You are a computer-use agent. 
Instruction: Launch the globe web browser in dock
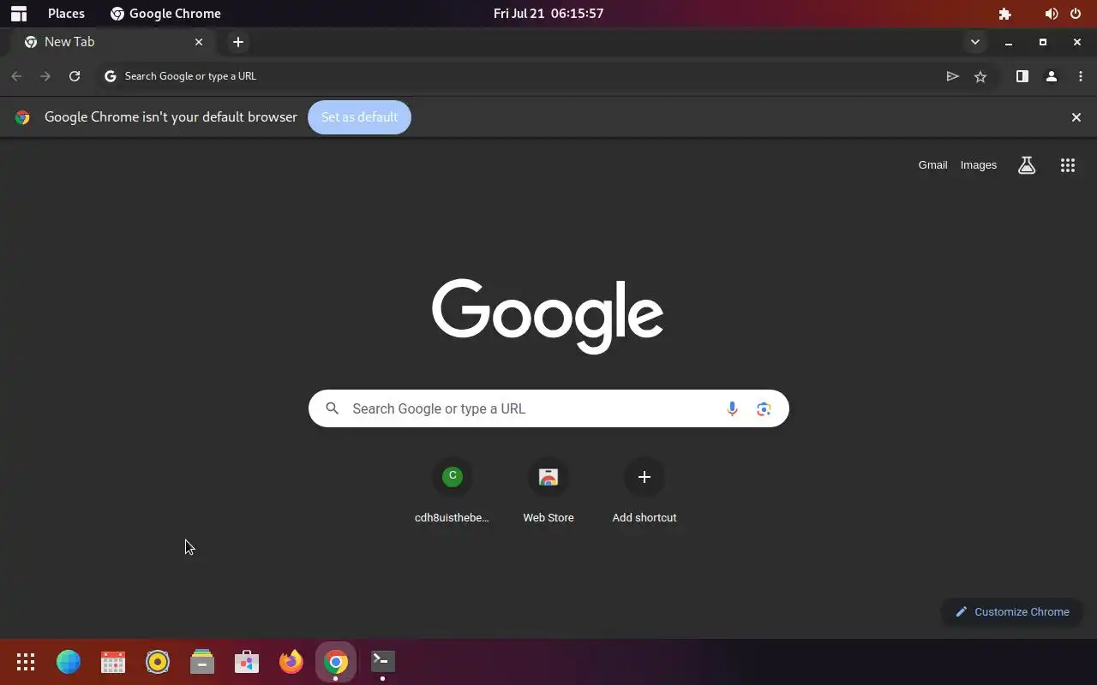pyautogui.click(x=69, y=662)
